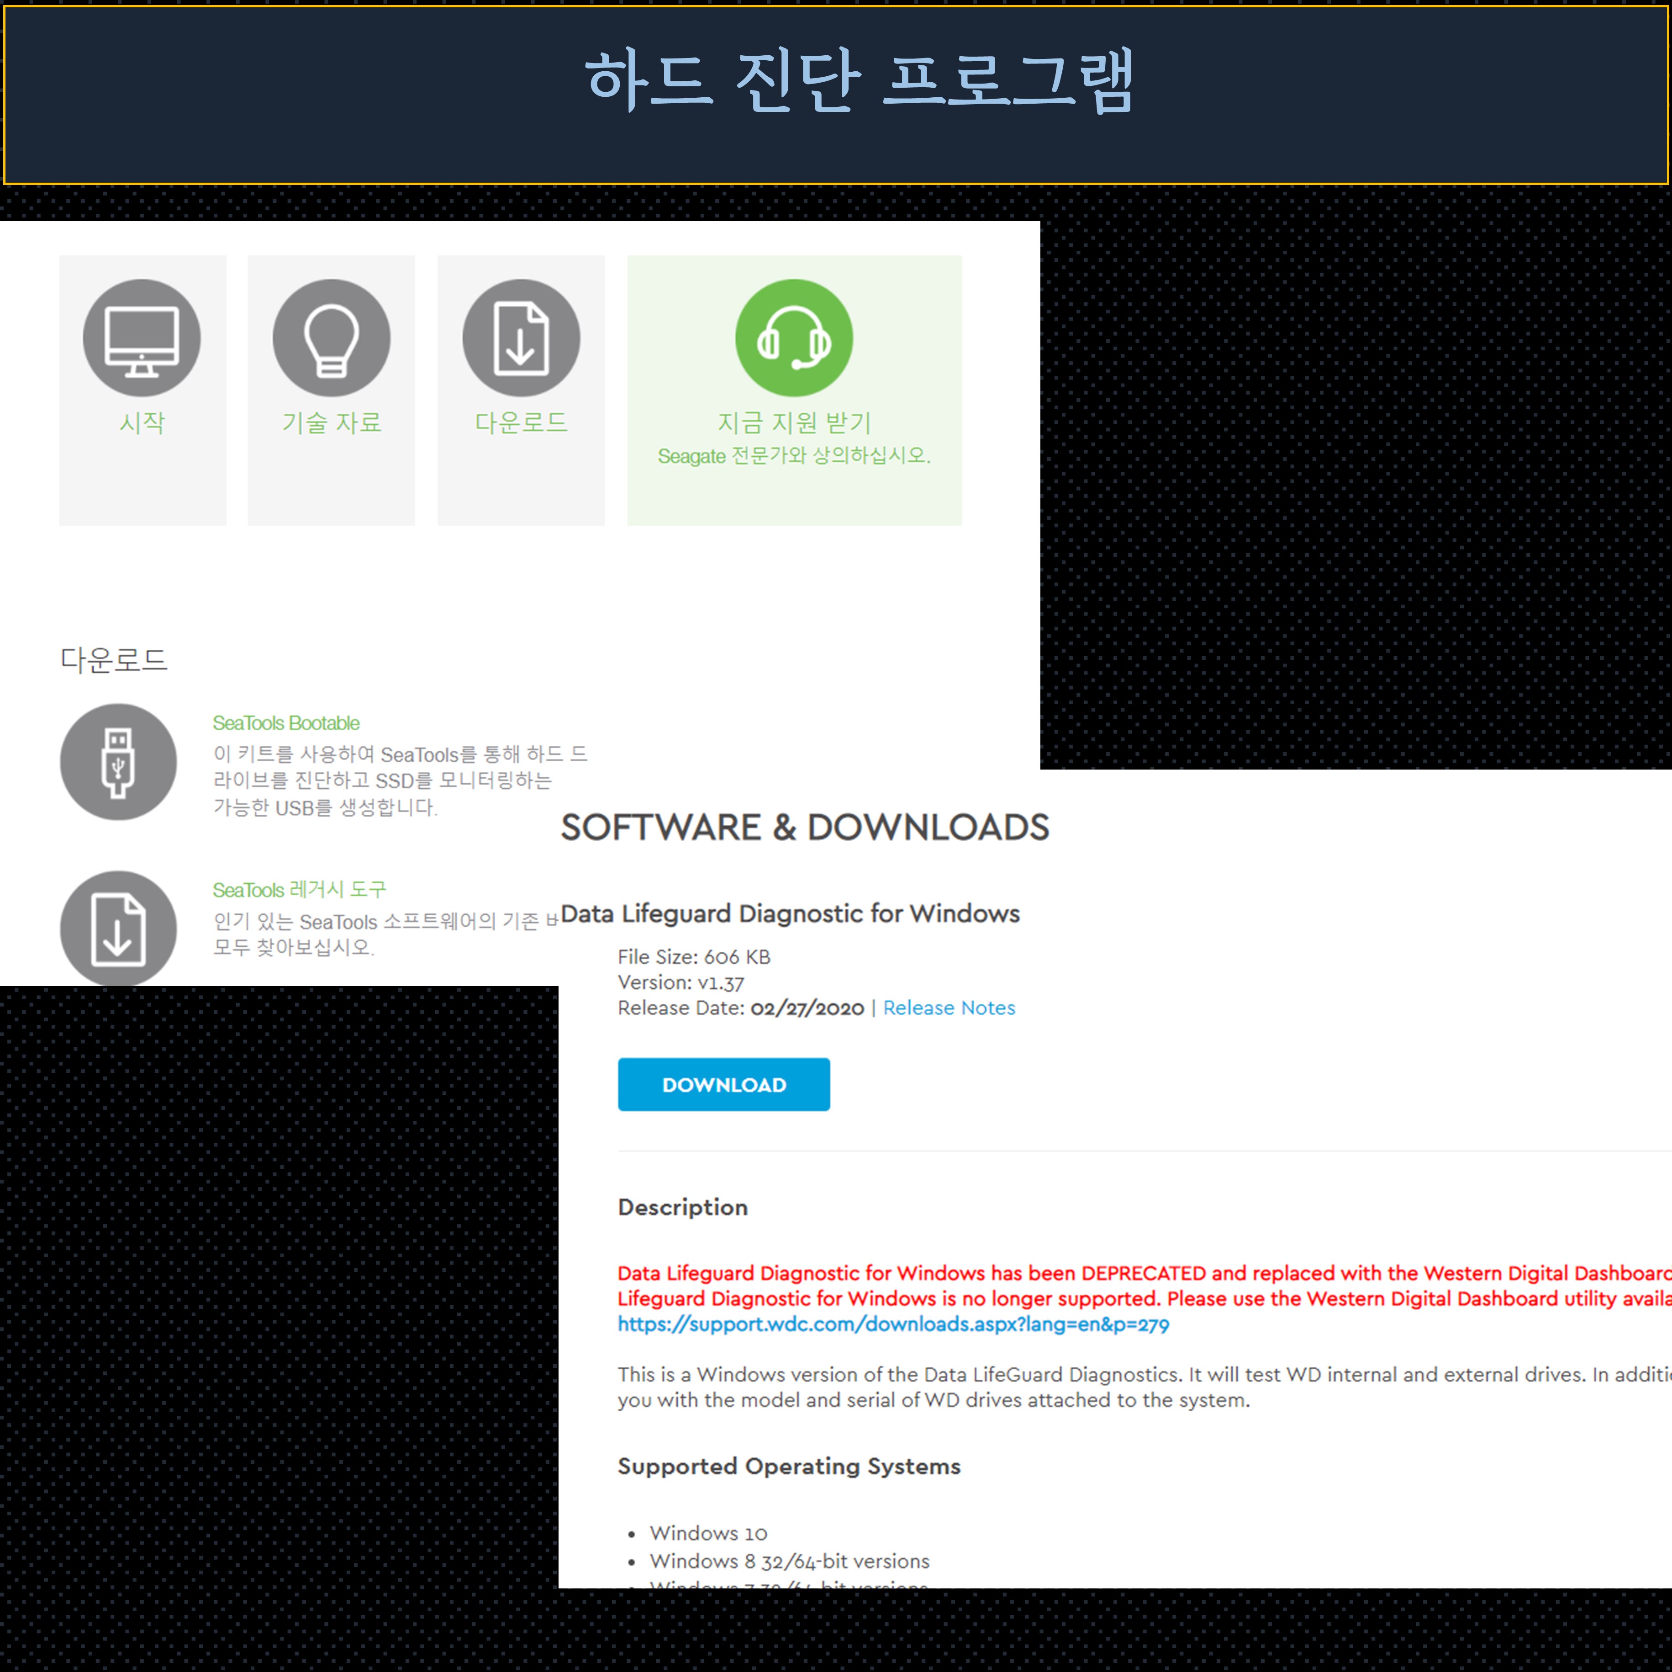
Task: Open the SeaTools 레거시 도구 link
Action: point(300,890)
